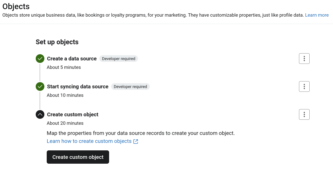Click the About 5 minutes estimate text
This screenshot has width=333, height=169.
(64, 67)
